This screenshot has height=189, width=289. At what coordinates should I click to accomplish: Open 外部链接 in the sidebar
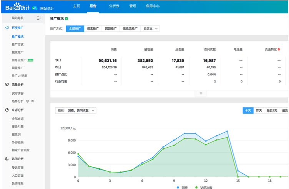click(x=18, y=142)
